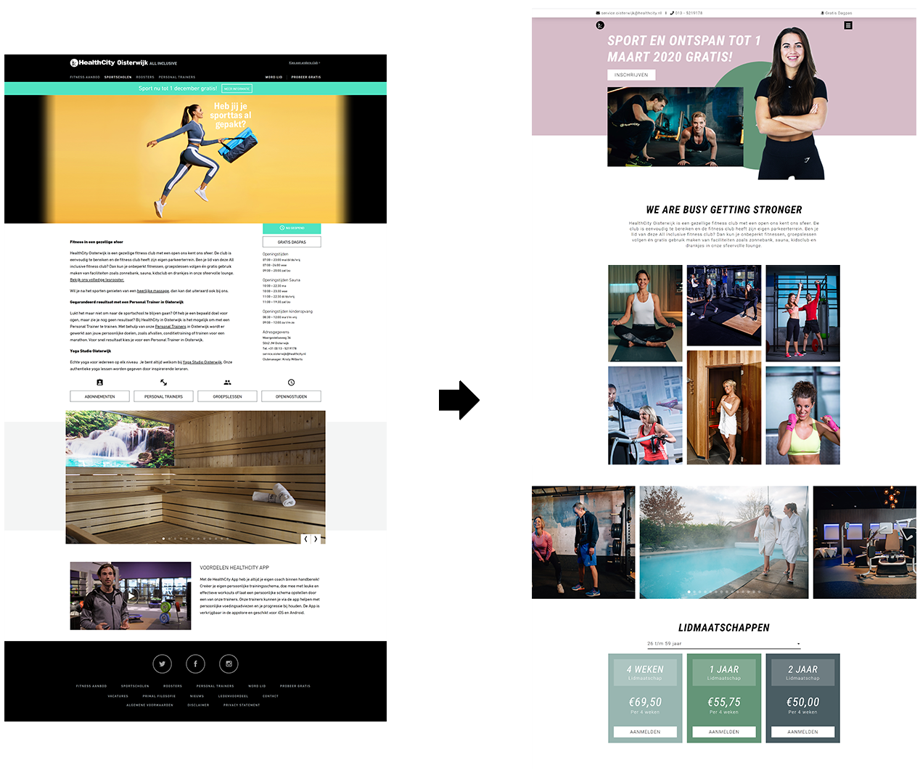Select the first dot of the sauna slideshow

[x=163, y=539]
